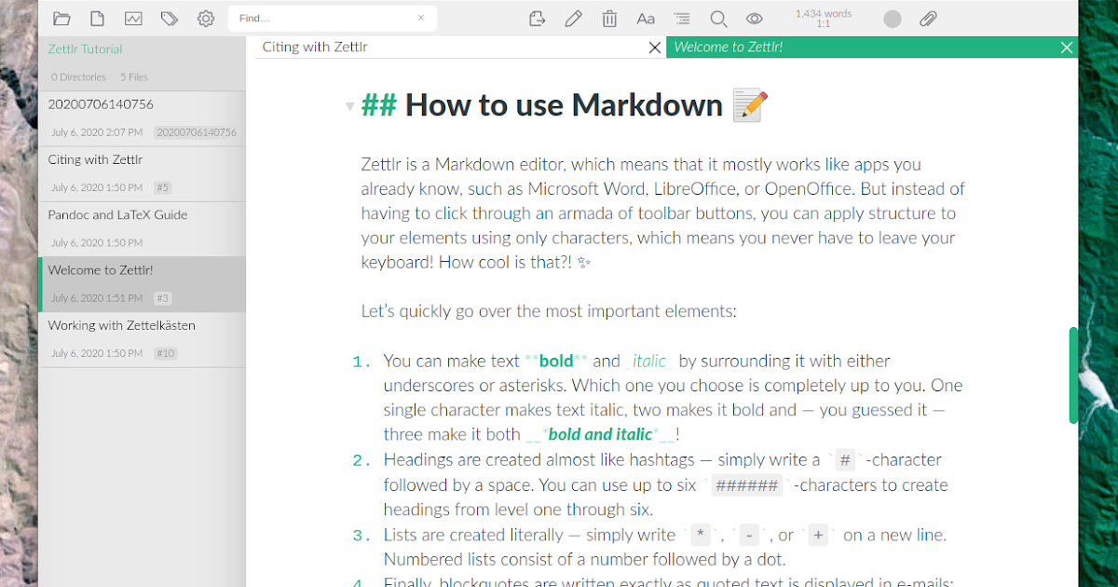Click the #10 tag badge
1118x587 pixels.
click(x=165, y=353)
